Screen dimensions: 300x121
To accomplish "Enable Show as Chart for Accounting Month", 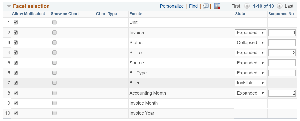I will coord(54,93).
